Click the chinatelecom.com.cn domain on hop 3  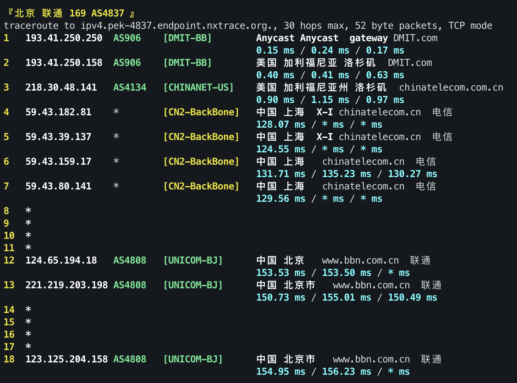point(451,88)
